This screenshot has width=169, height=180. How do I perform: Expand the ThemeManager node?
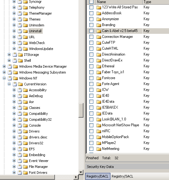coord(14,13)
